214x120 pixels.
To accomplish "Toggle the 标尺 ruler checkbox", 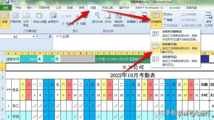I will click(63, 16).
